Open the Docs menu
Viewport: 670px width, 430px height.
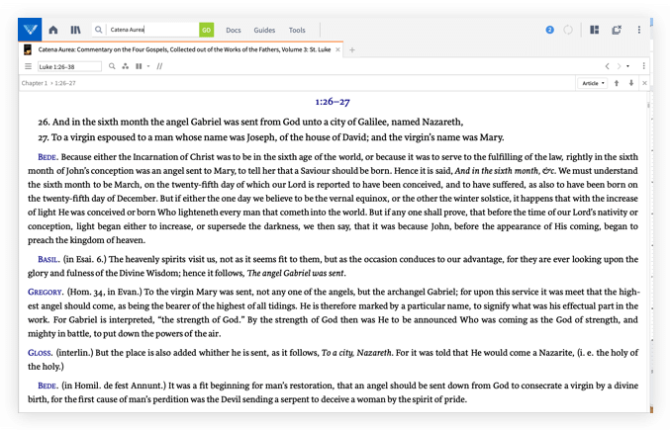pos(234,31)
